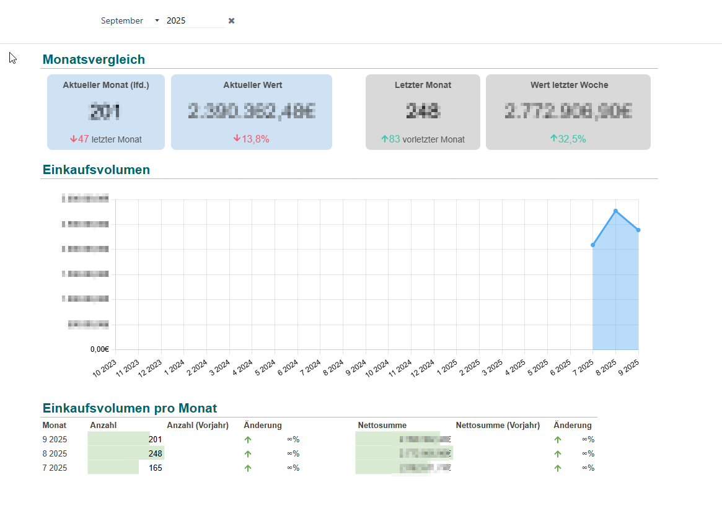The width and height of the screenshot is (722, 516).
Task: Select the Aktueller Wert card
Action: (x=252, y=112)
